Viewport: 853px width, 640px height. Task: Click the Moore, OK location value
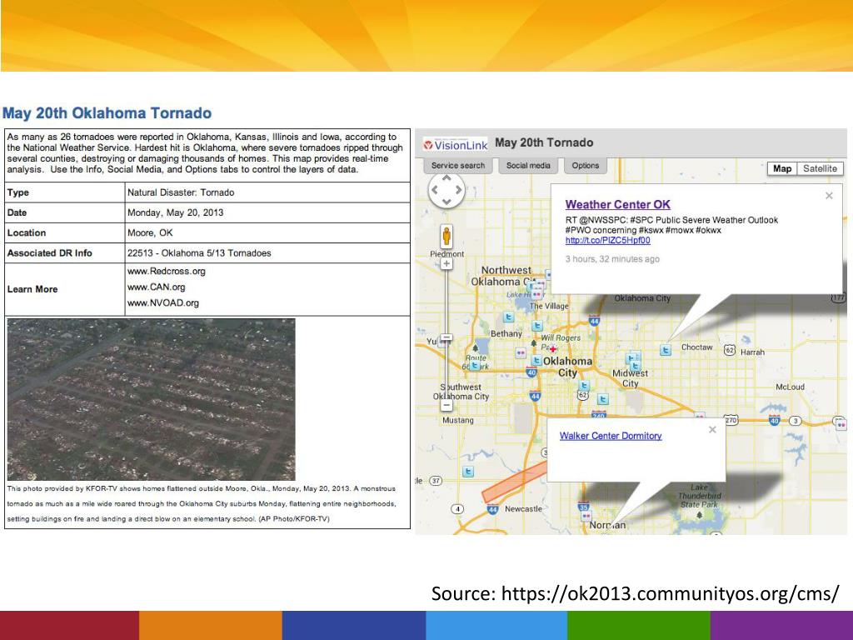[150, 233]
